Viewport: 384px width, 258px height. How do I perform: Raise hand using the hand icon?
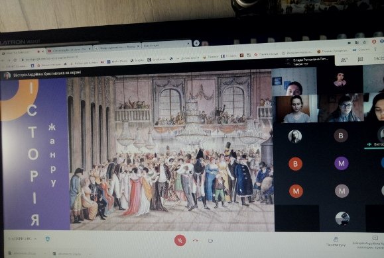point(336,239)
